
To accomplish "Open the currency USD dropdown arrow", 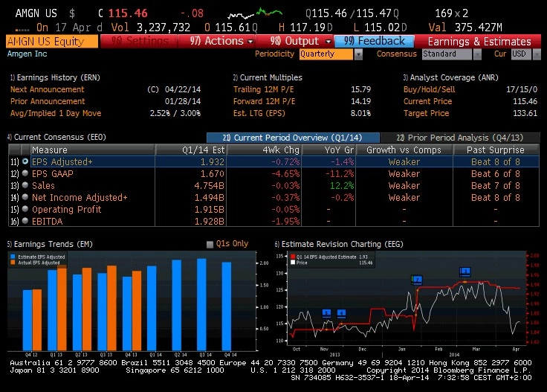I will pos(537,54).
